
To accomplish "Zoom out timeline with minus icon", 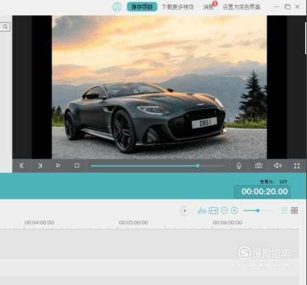I will click(x=225, y=211).
